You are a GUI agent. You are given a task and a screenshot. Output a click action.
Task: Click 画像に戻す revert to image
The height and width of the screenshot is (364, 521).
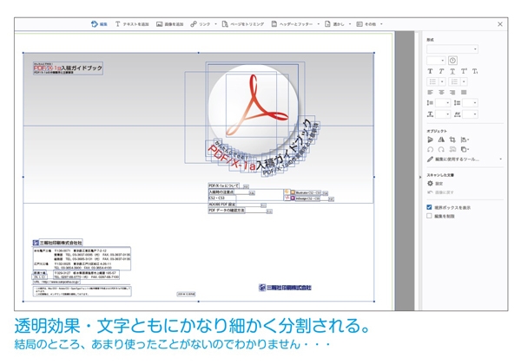pyautogui.click(x=440, y=192)
